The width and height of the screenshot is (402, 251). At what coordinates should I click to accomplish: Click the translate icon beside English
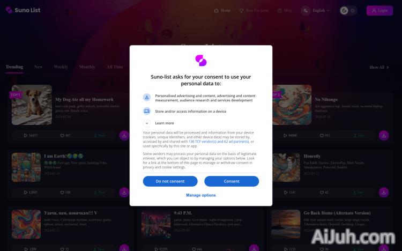[x=306, y=11]
